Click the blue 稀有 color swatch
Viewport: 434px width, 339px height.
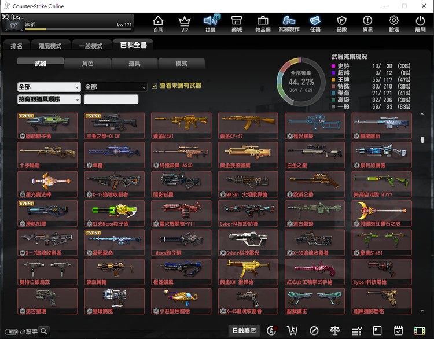(333, 93)
